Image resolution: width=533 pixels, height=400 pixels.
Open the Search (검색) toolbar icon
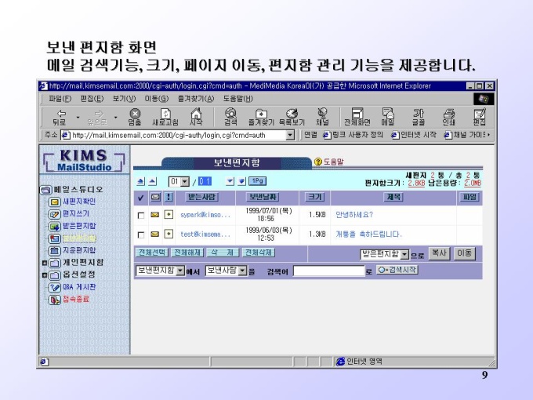(x=230, y=117)
